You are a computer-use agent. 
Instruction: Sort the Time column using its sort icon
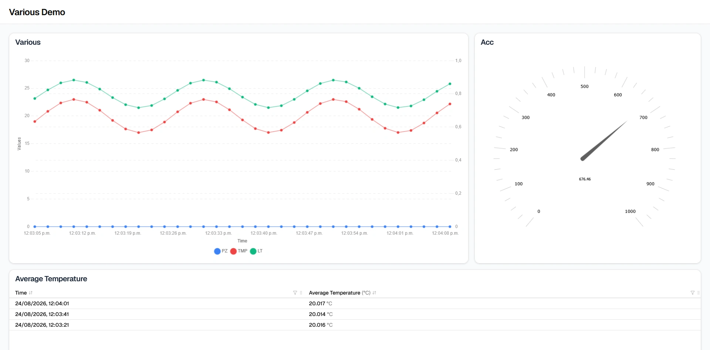tap(31, 293)
